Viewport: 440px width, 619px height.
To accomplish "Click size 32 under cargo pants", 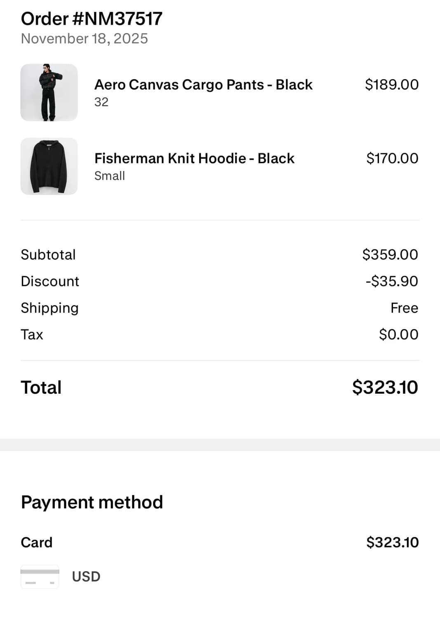I will (101, 102).
